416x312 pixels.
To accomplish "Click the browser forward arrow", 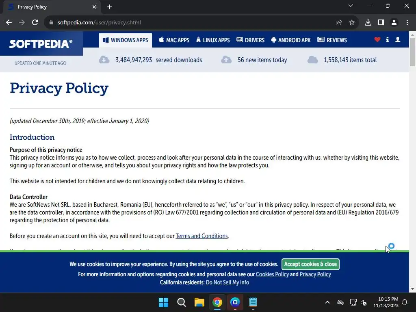I will (x=22, y=23).
